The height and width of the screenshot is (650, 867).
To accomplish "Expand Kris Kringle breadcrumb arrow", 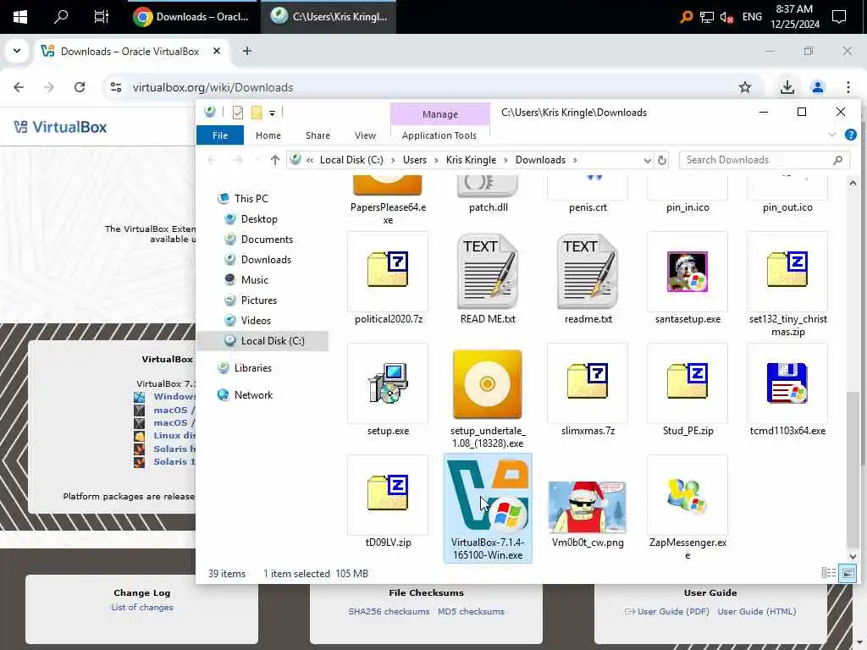I will tap(506, 160).
